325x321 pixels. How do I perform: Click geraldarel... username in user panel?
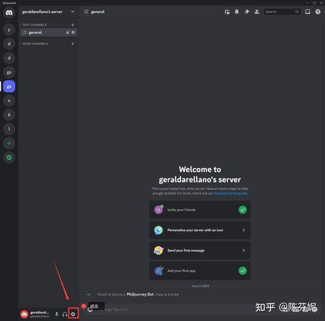tap(40, 312)
